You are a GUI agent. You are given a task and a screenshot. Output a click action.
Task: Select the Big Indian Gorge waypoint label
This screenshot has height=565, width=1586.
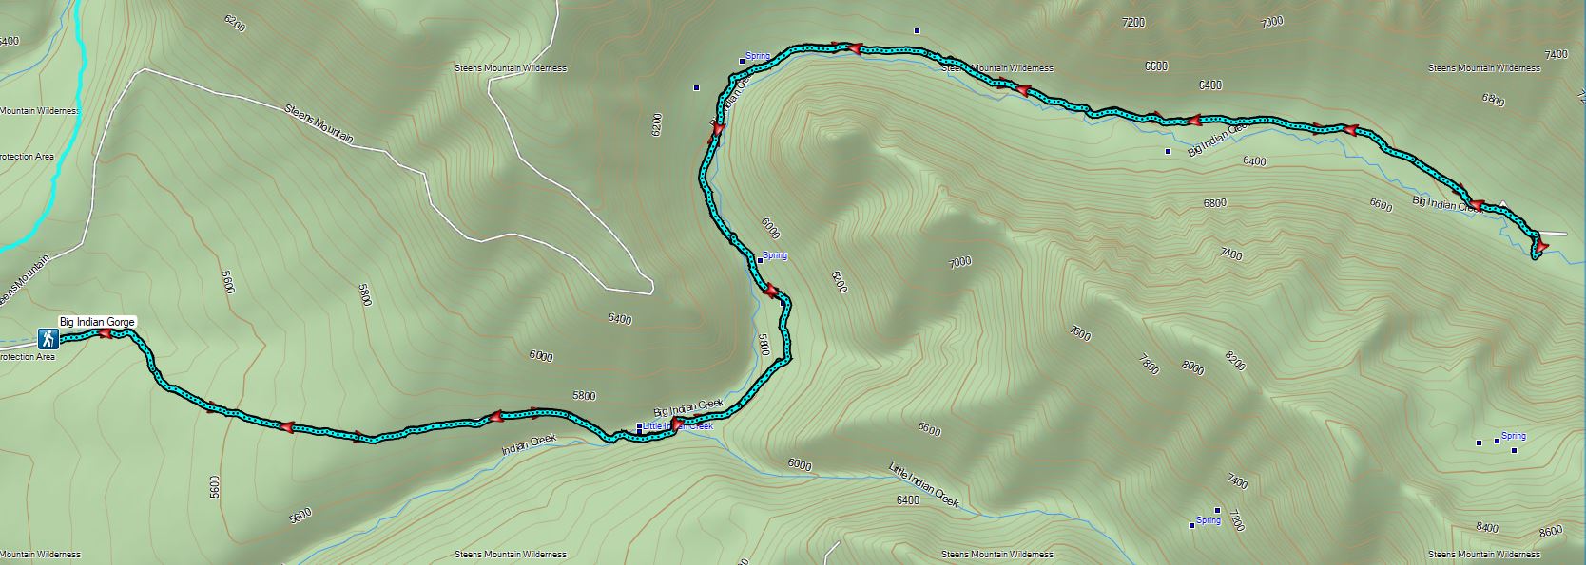pyautogui.click(x=97, y=322)
